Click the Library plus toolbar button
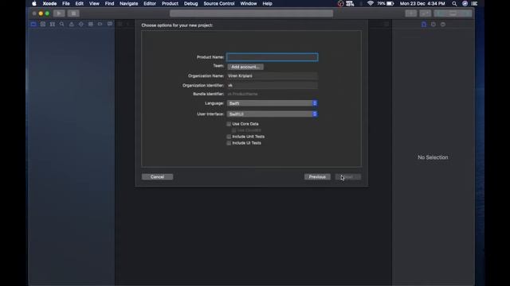 click(411, 14)
